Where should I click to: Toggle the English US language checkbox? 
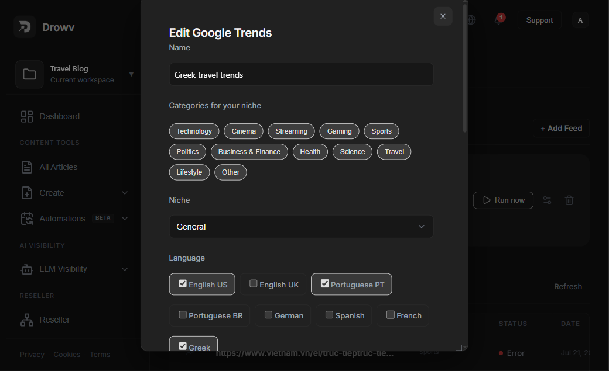tap(183, 284)
